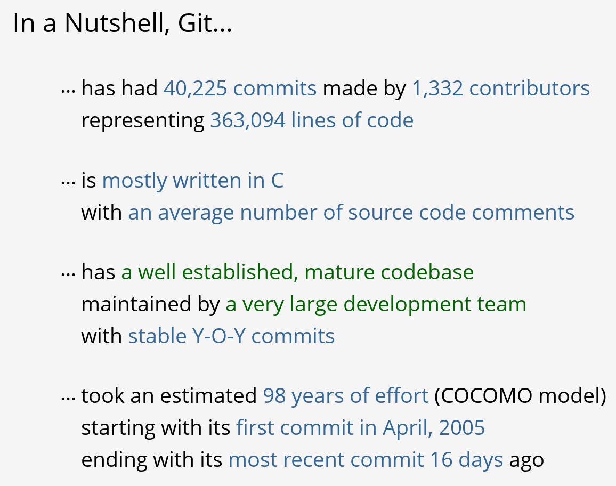616x486 pixels.
Task: Open the 40,225 commits link
Action: pyautogui.click(x=240, y=88)
